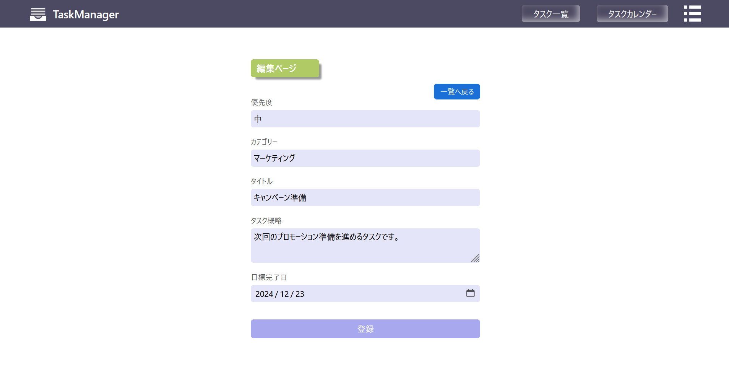Select the month 12 in date field
The image size is (729, 381).
tap(284, 294)
